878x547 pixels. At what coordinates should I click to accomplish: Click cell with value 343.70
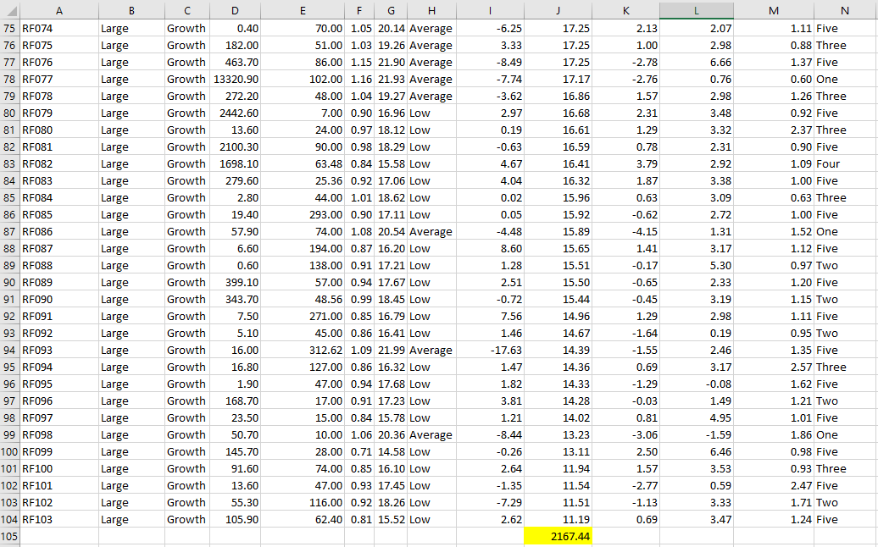click(x=236, y=299)
